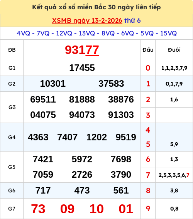
Task: Click tail values '0,8'
Action: pos(174,209)
